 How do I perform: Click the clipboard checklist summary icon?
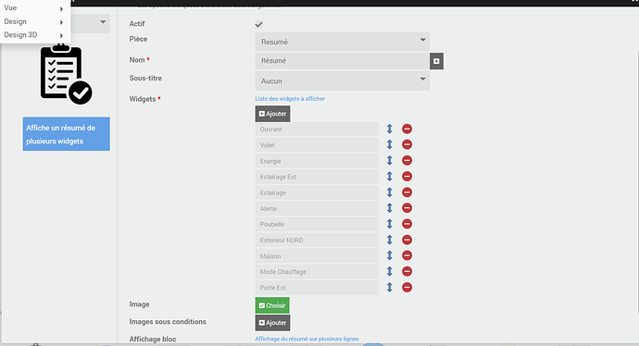pos(66,74)
